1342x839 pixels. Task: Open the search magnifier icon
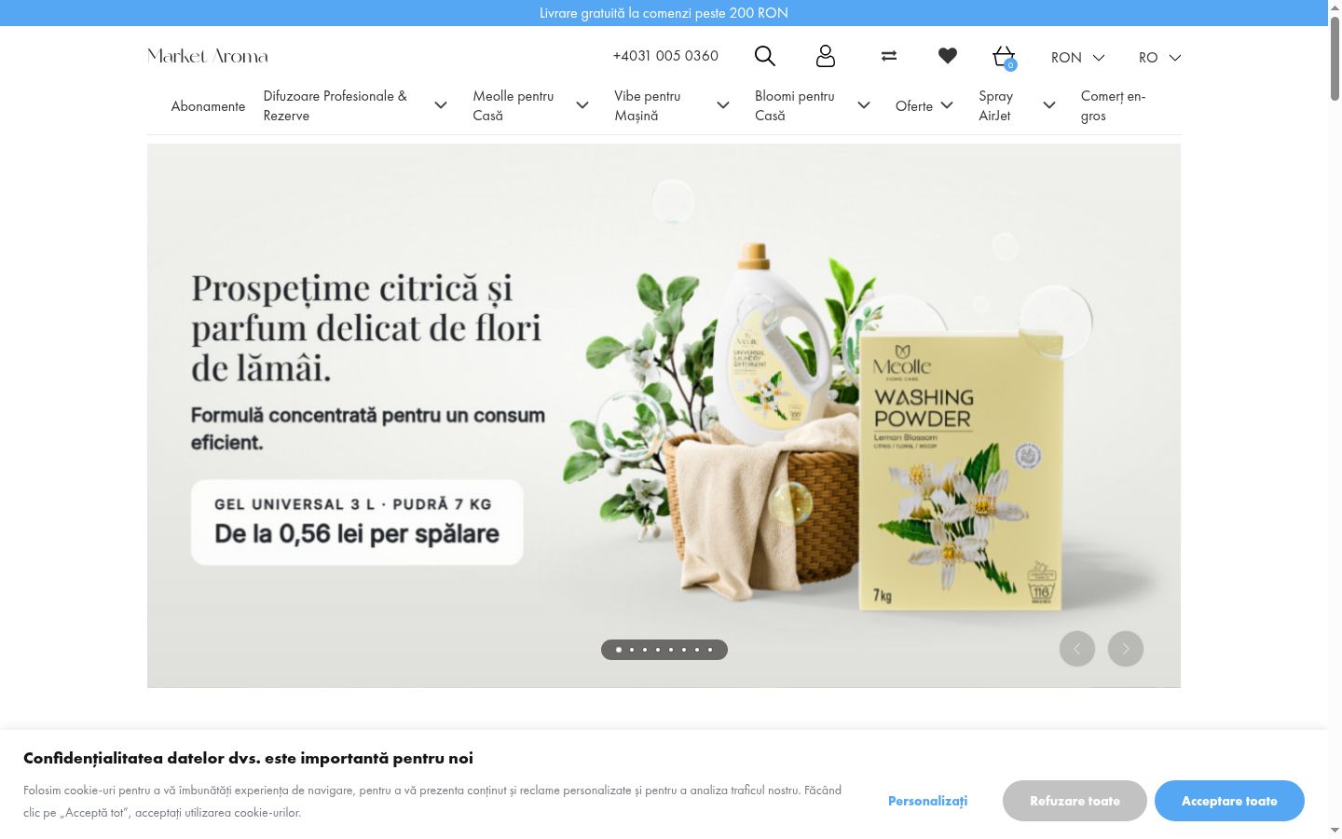tap(764, 56)
